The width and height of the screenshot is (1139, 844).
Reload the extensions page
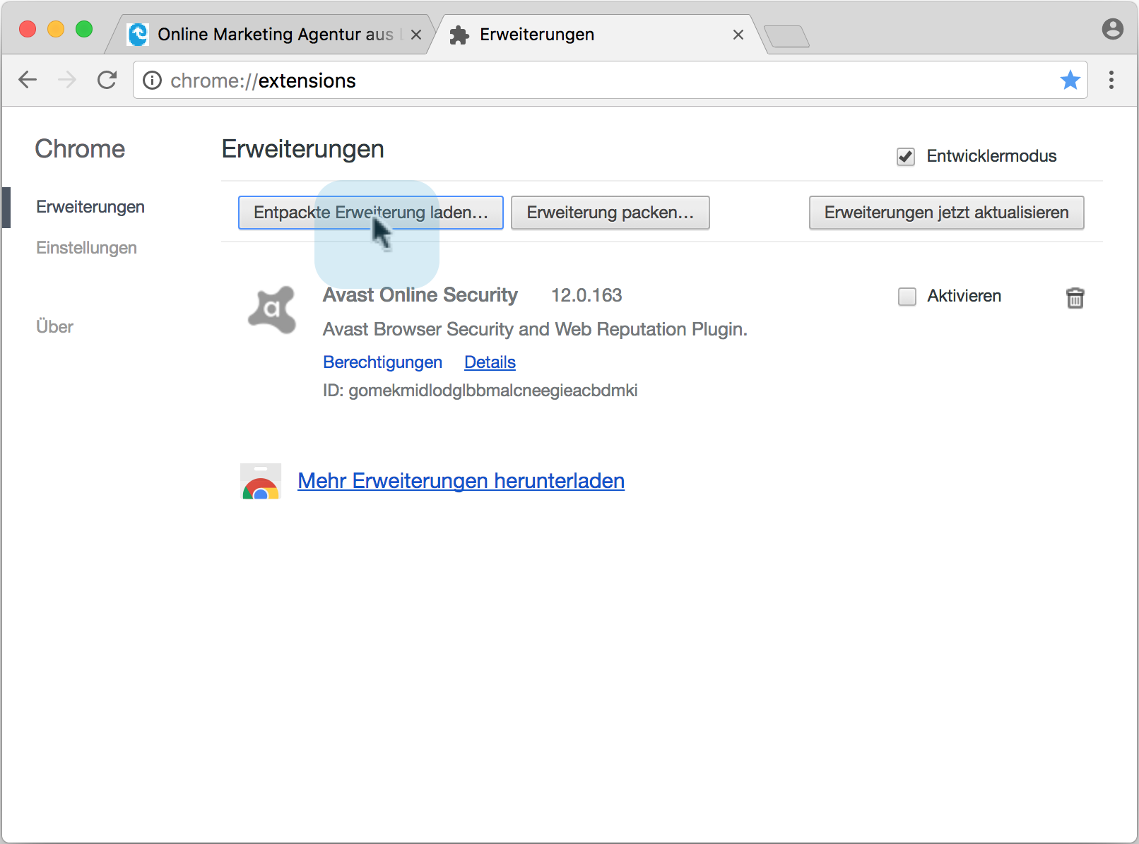107,80
